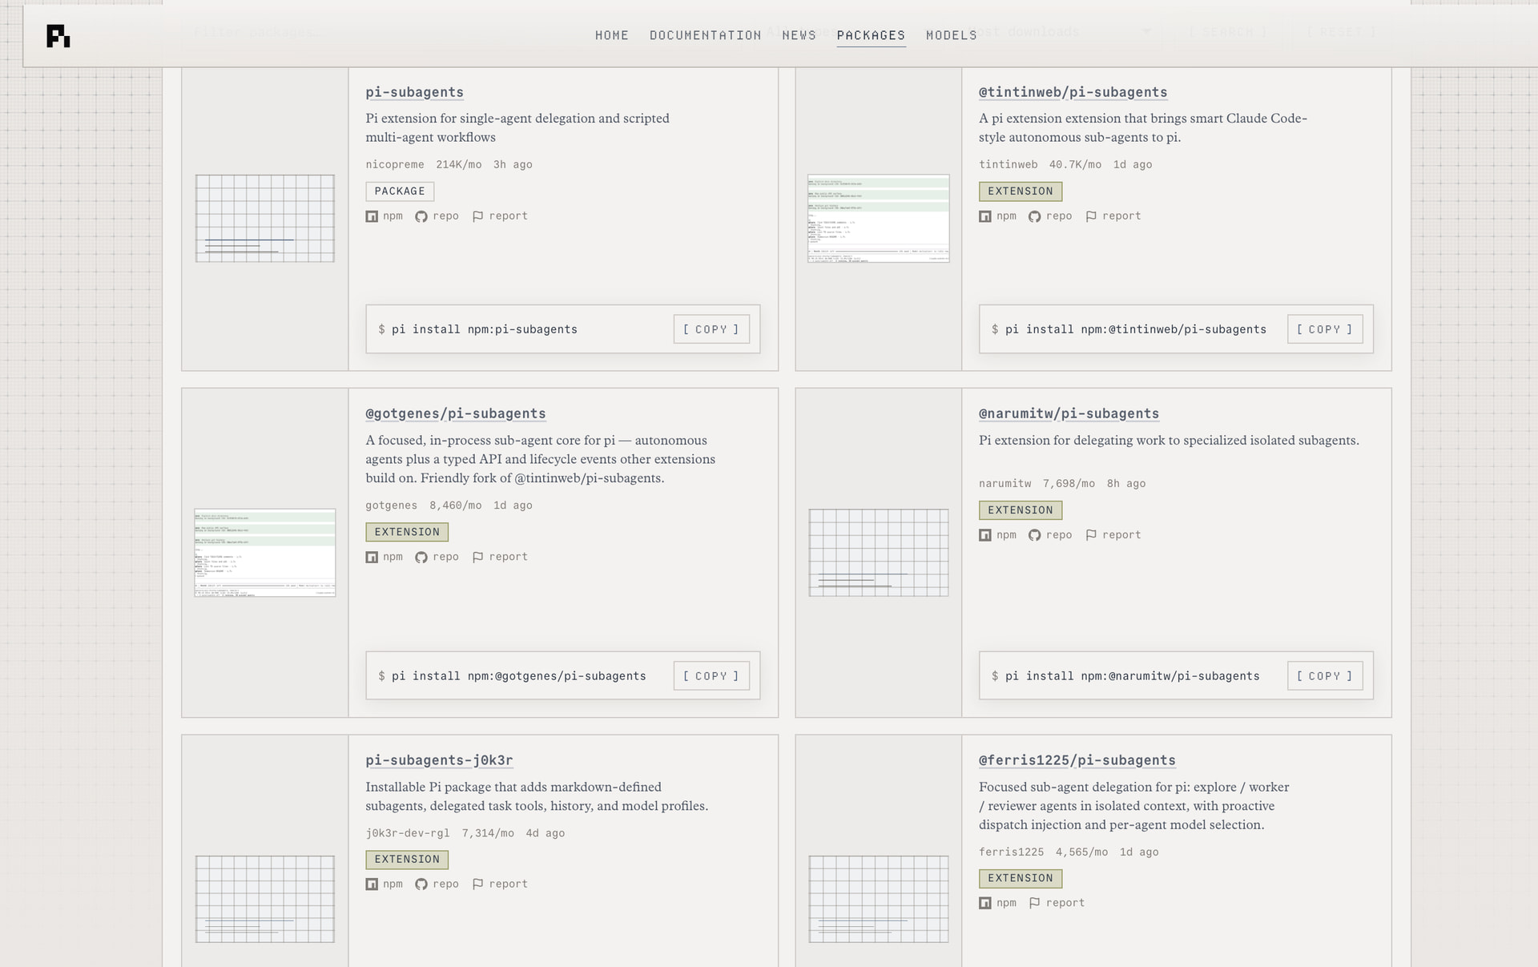Image resolution: width=1538 pixels, height=967 pixels.
Task: Open the DOCUMENTATION nav item
Action: pyautogui.click(x=705, y=35)
